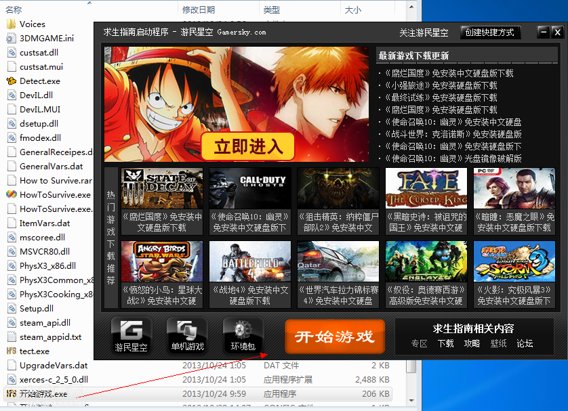
Task: Select the UpgradeVars.dat file name
Action: pyautogui.click(x=54, y=366)
